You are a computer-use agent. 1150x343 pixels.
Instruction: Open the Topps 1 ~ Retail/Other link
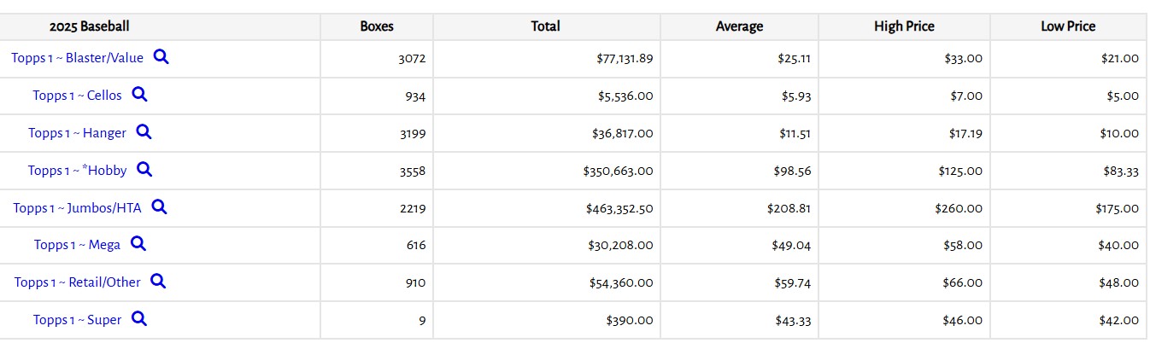pyautogui.click(x=77, y=282)
